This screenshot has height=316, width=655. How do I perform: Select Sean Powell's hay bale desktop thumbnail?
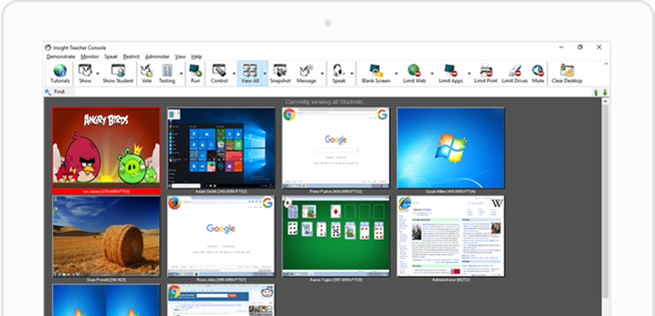click(106, 236)
